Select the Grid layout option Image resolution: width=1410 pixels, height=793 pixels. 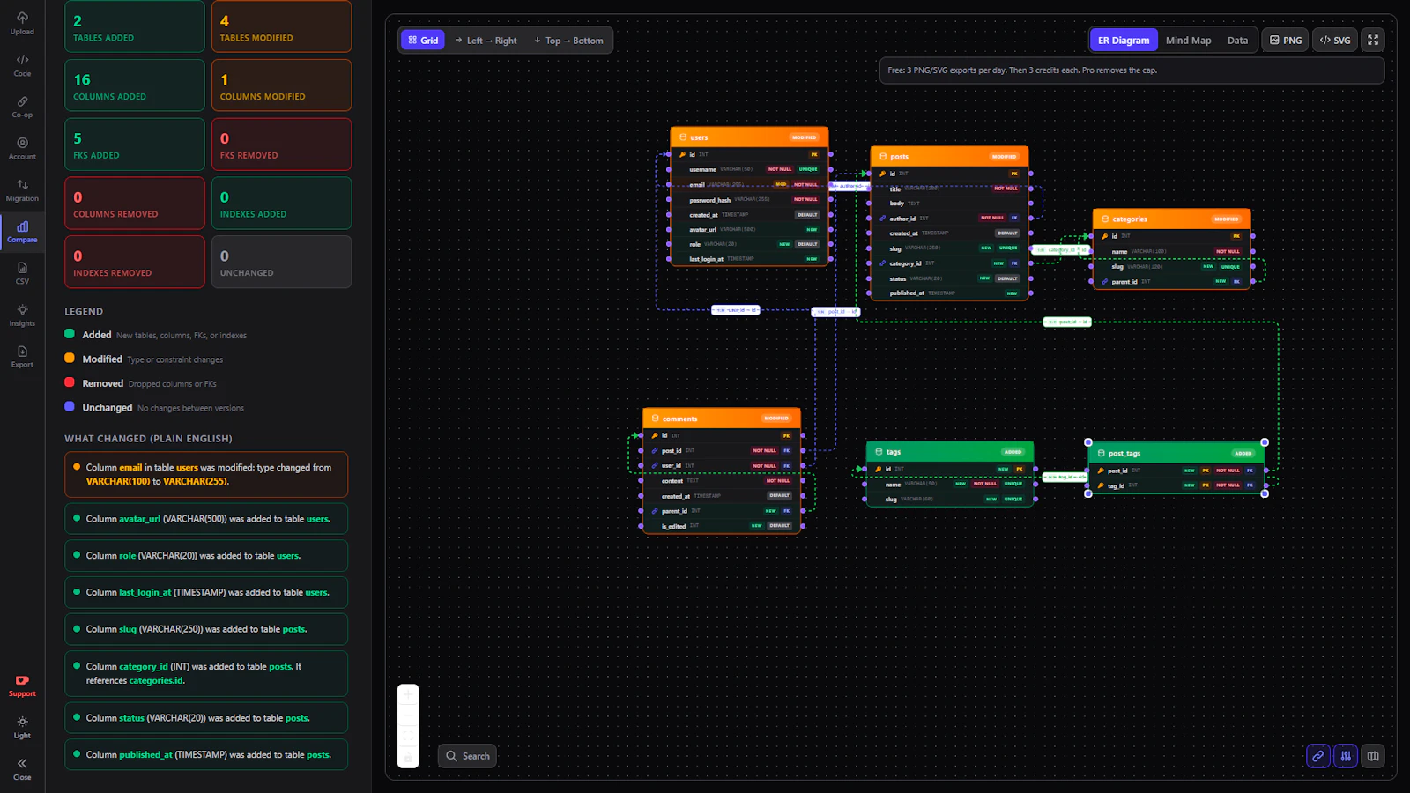[423, 40]
